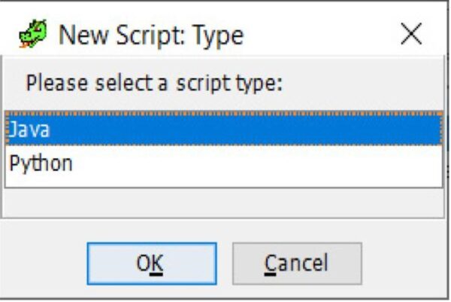Click the X icon at dialog corner
Image resolution: width=451 pixels, height=302 pixels.
tap(411, 34)
